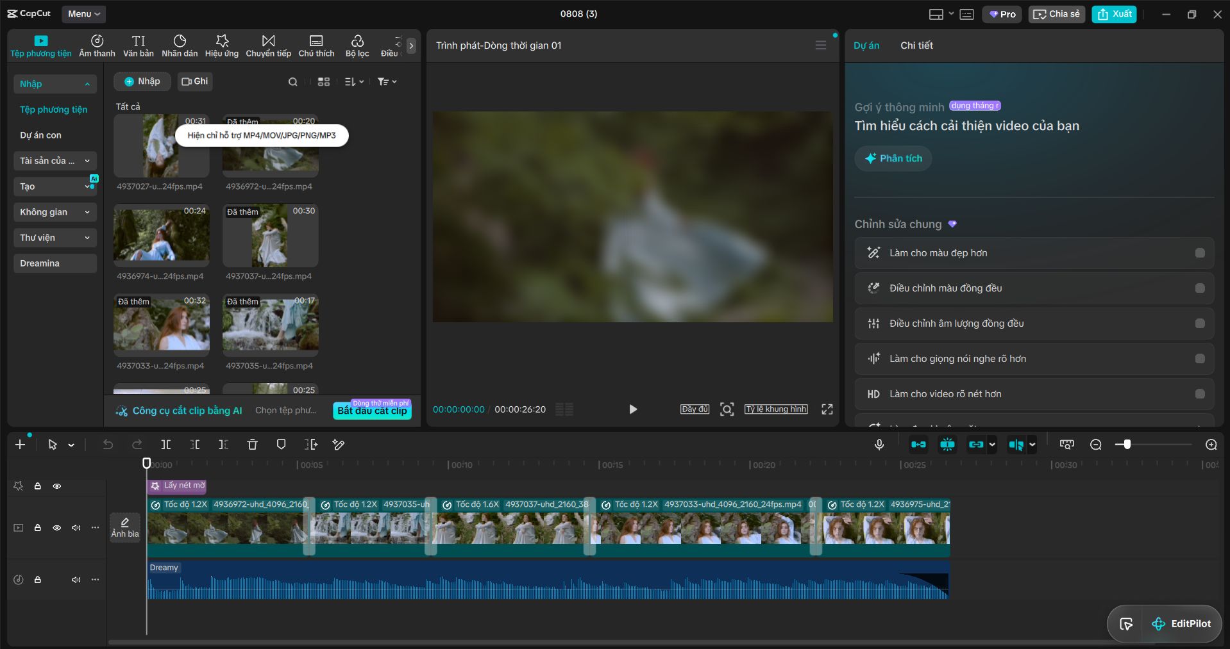Viewport: 1230px width, 649px height.
Task: Click the Xuất export button
Action: (x=1115, y=14)
